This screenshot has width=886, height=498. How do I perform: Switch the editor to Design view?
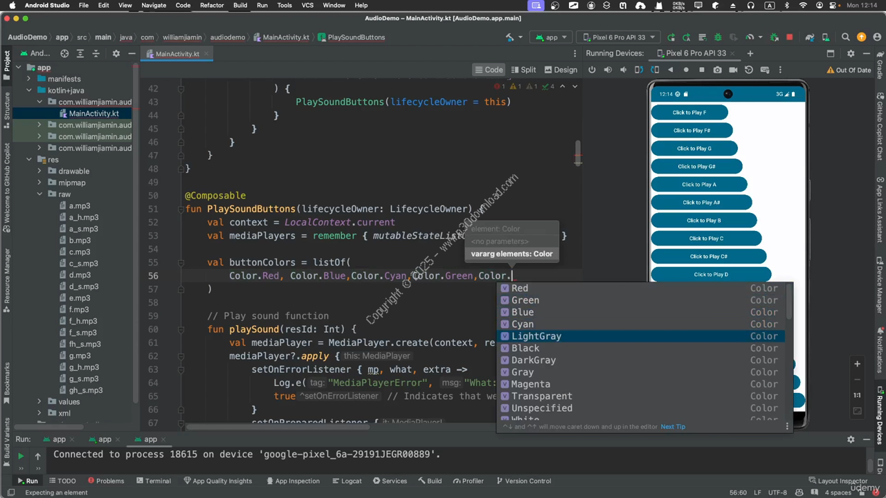coord(561,70)
